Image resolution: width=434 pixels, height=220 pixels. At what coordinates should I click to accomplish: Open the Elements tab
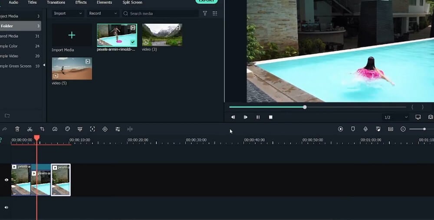[104, 3]
